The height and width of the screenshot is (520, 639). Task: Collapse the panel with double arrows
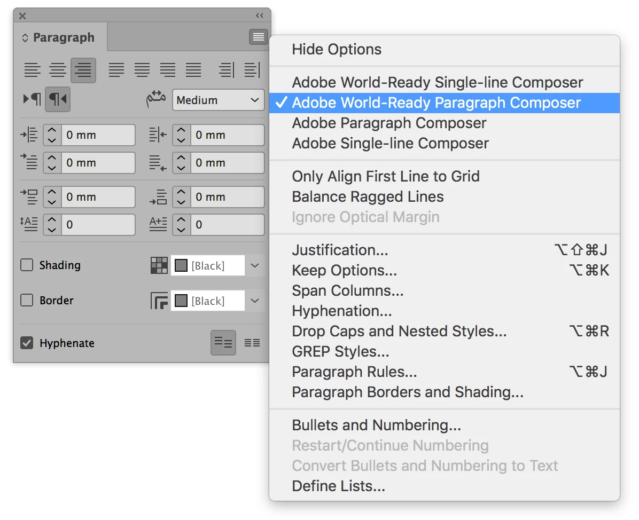coord(260,15)
